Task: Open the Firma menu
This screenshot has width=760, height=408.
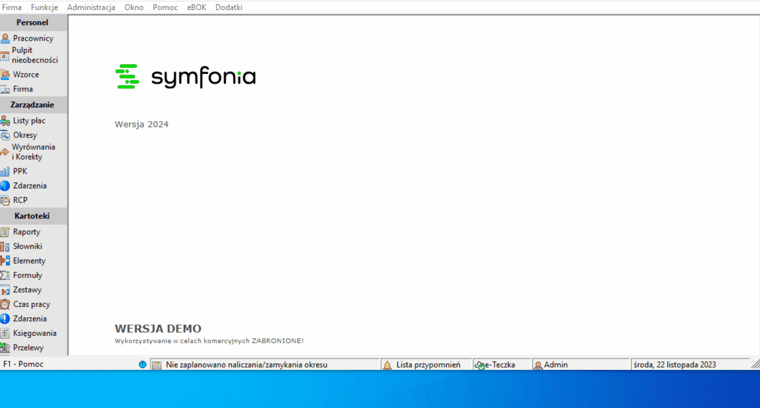Action: click(12, 7)
